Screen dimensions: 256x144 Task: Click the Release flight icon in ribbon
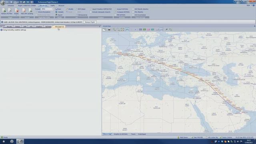tap(4, 11)
